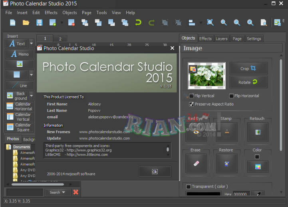Image resolution: width=288 pixels, height=207 pixels.
Task: Insert an image using the picture button
Action: 20,64
